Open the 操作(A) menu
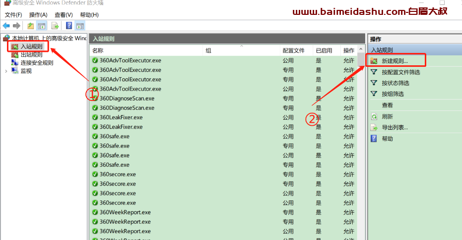The height and width of the screenshot is (240, 462). [38, 15]
